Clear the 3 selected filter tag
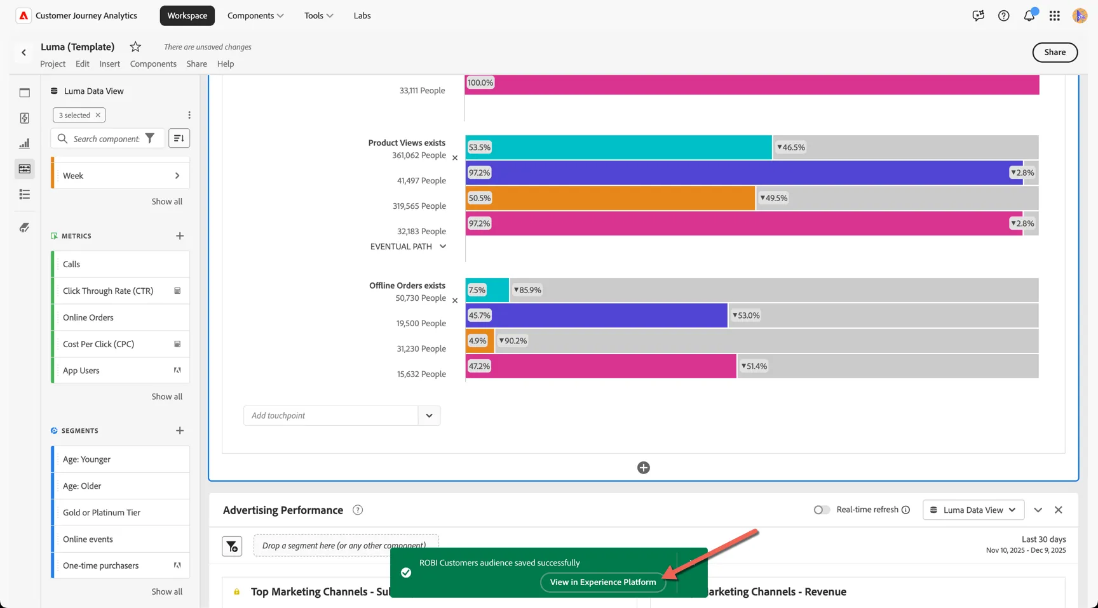The height and width of the screenshot is (608, 1098). pyautogui.click(x=98, y=115)
